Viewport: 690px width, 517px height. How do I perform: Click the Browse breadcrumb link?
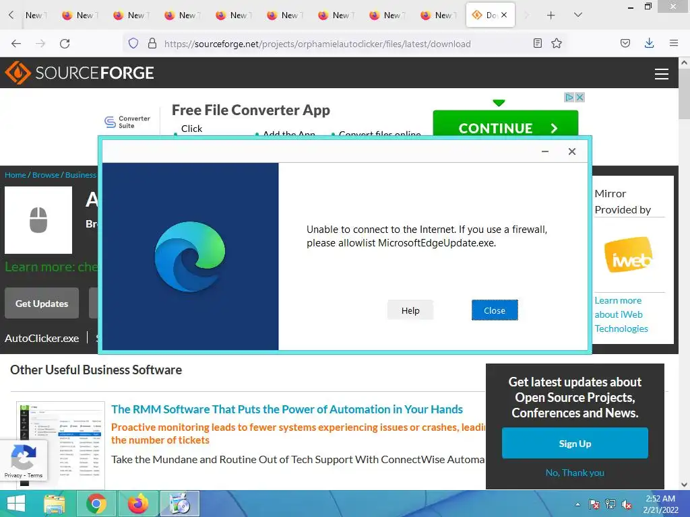coord(45,175)
